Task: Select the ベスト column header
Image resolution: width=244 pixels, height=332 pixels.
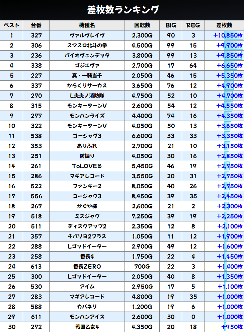Action: pyautogui.click(x=11, y=25)
